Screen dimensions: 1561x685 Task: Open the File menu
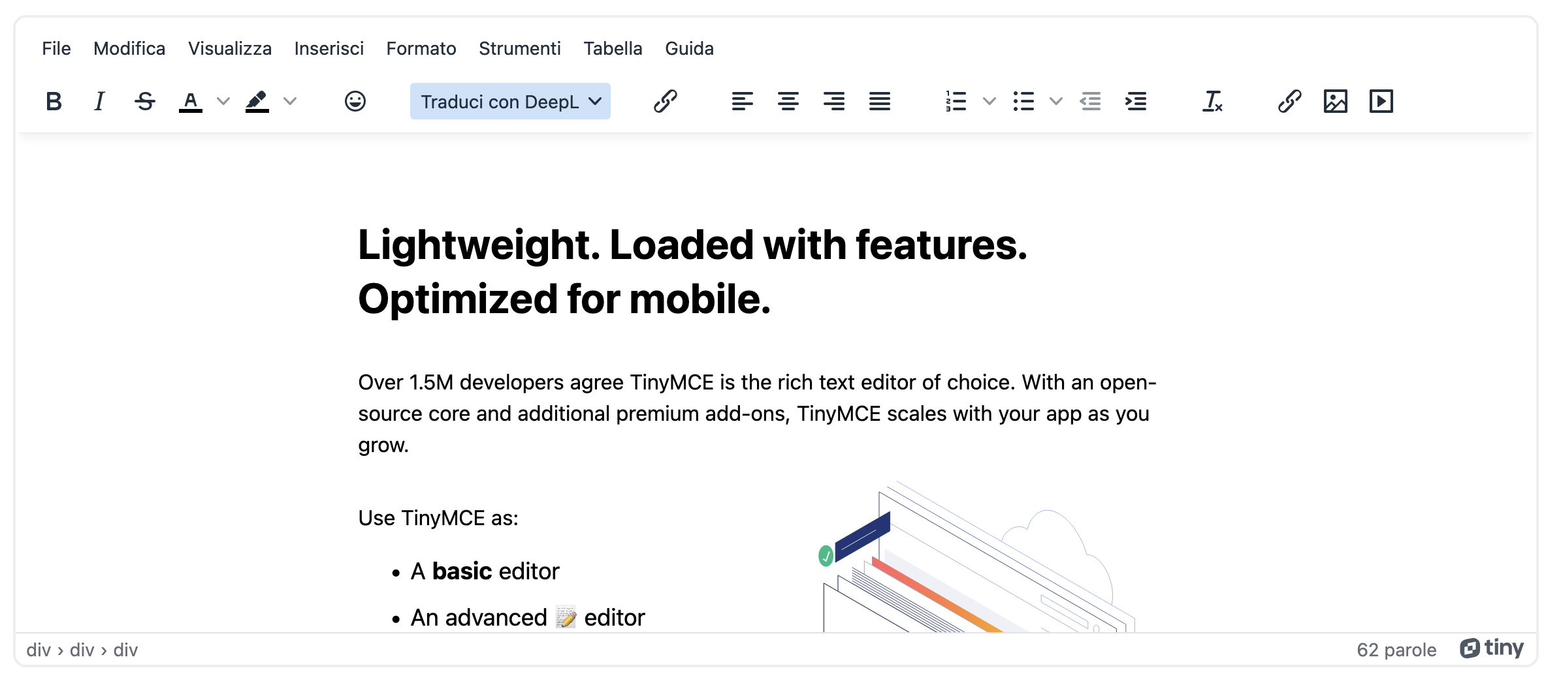(x=56, y=48)
